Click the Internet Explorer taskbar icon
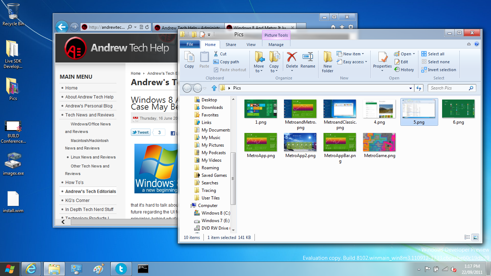The width and height of the screenshot is (491, 276). [31, 269]
